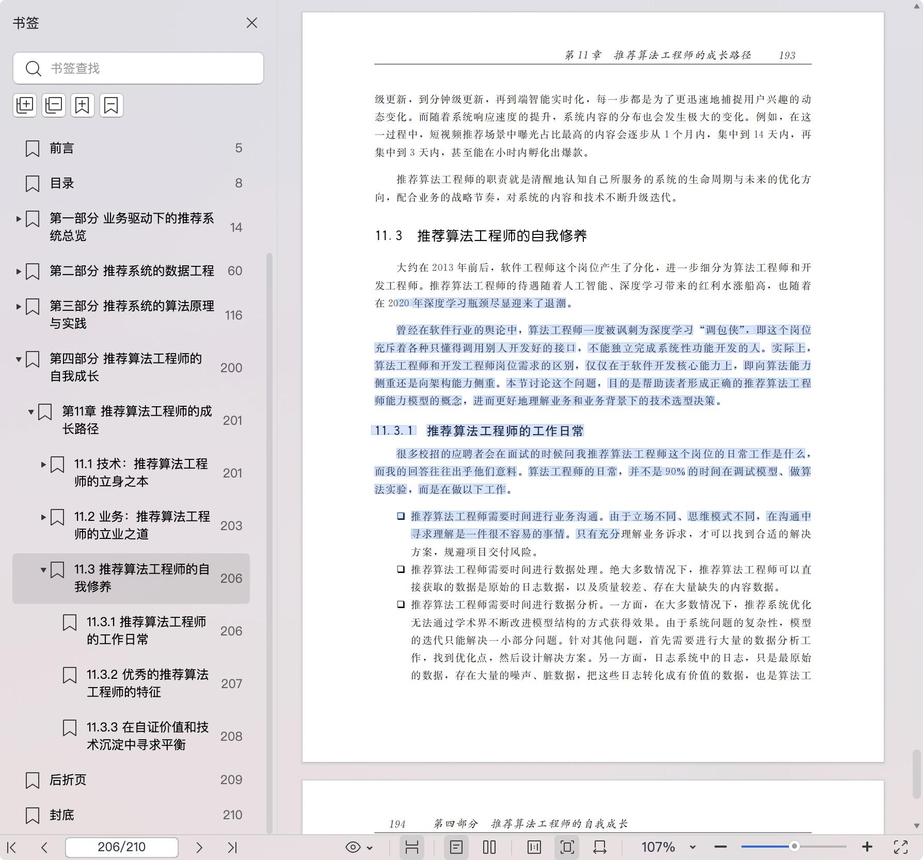Image resolution: width=923 pixels, height=860 pixels.
Task: Expand 第三部分 推荐系统的算法原理与实践
Action: point(19,307)
